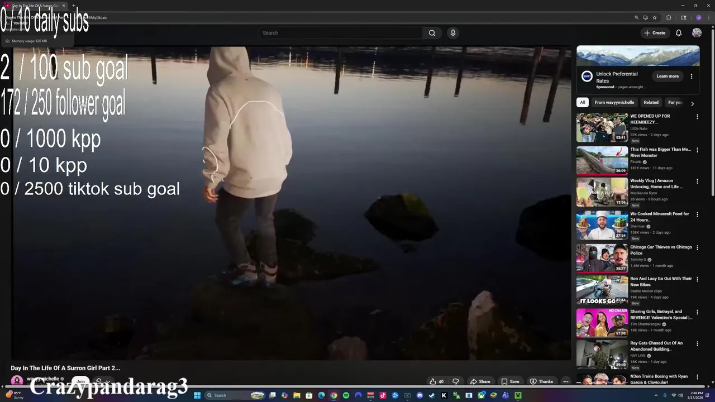Open Chrome three-dot menu
Image resolution: width=715 pixels, height=402 pixels.
click(x=708, y=17)
